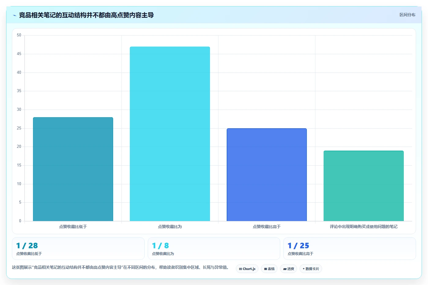Click the lightning icon beside the chart title
428x285 pixels.
pyautogui.click(x=14, y=15)
